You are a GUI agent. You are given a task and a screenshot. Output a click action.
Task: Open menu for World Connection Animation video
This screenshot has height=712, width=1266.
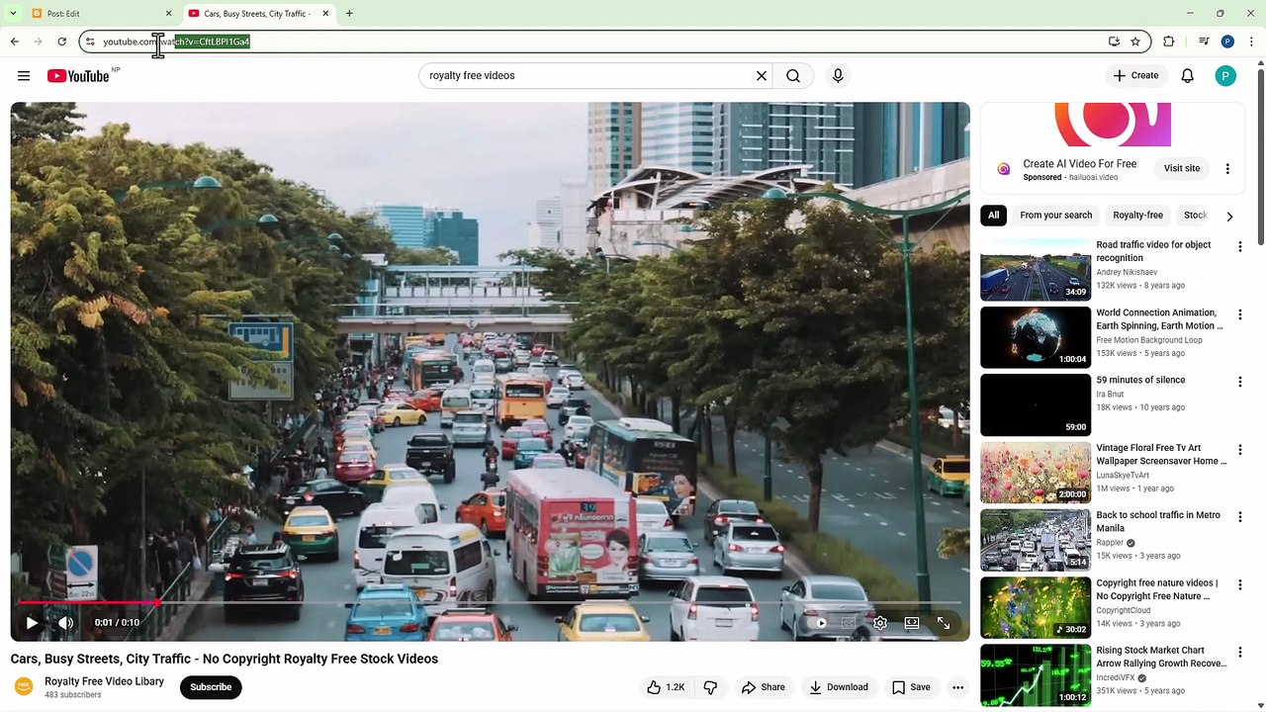1239,314
